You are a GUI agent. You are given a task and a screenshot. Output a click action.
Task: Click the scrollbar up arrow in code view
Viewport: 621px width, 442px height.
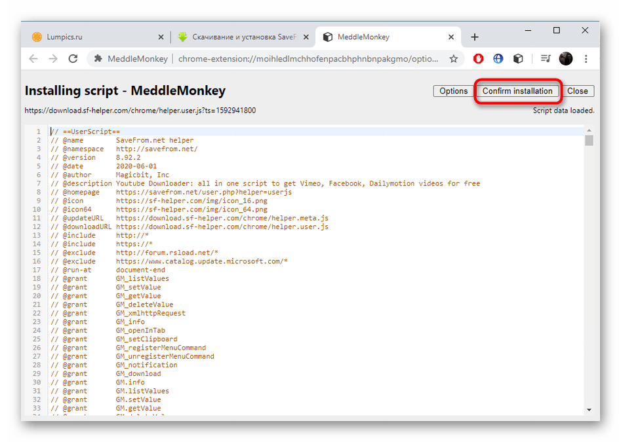point(589,132)
